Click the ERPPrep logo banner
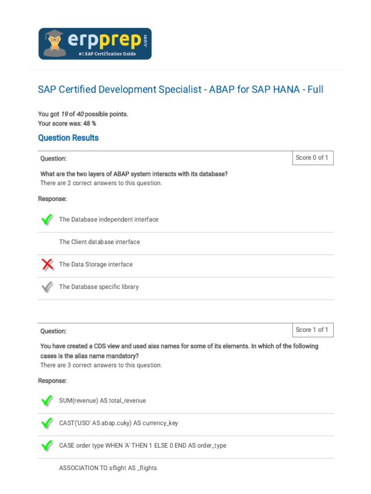This screenshot has height=494, width=371. tap(95, 44)
